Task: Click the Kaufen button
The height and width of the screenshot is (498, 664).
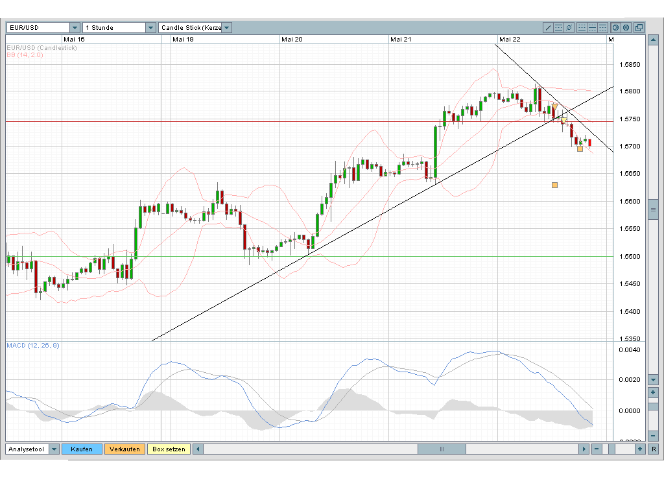Action: (82, 449)
